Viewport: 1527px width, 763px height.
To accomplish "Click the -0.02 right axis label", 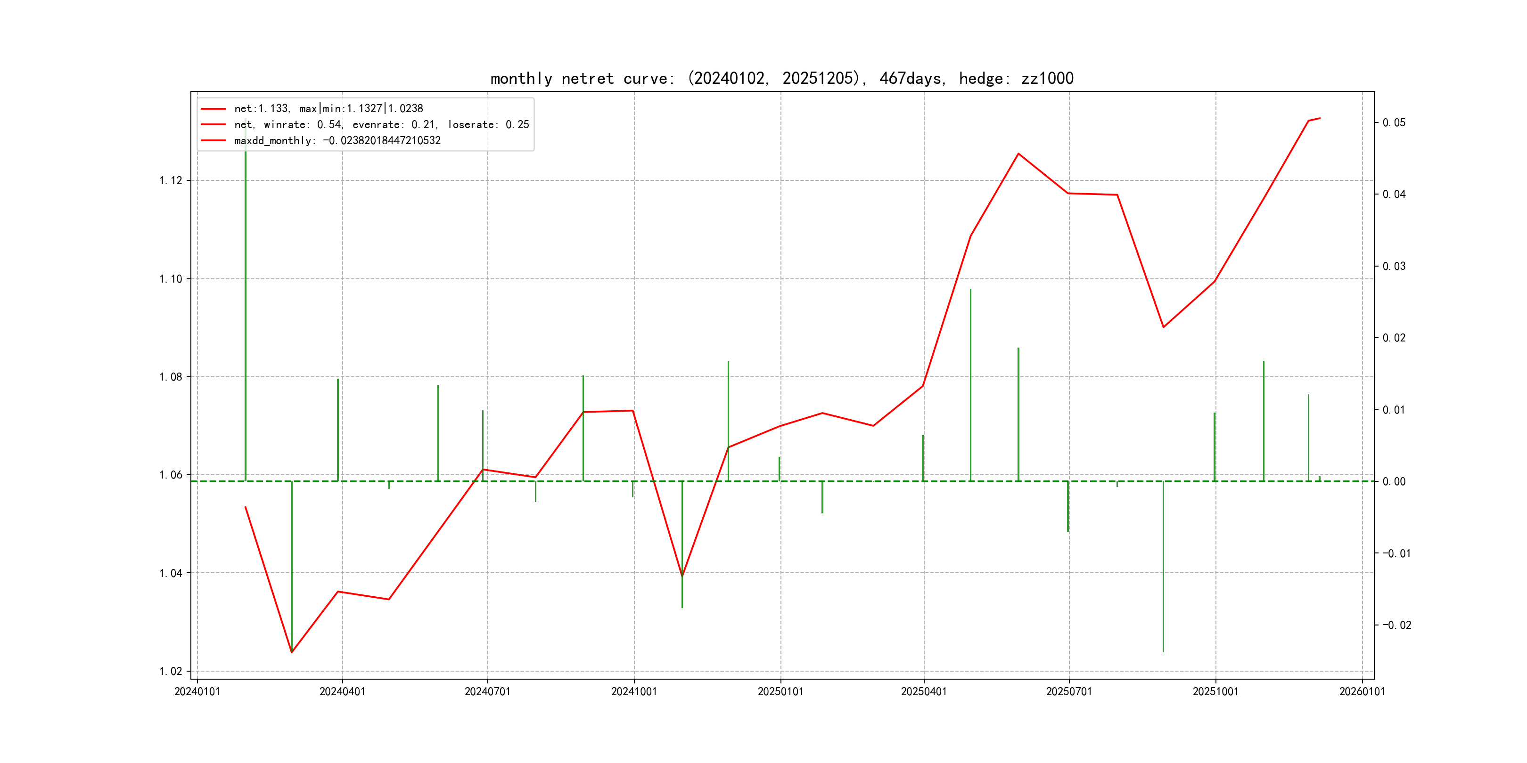I will [1396, 625].
